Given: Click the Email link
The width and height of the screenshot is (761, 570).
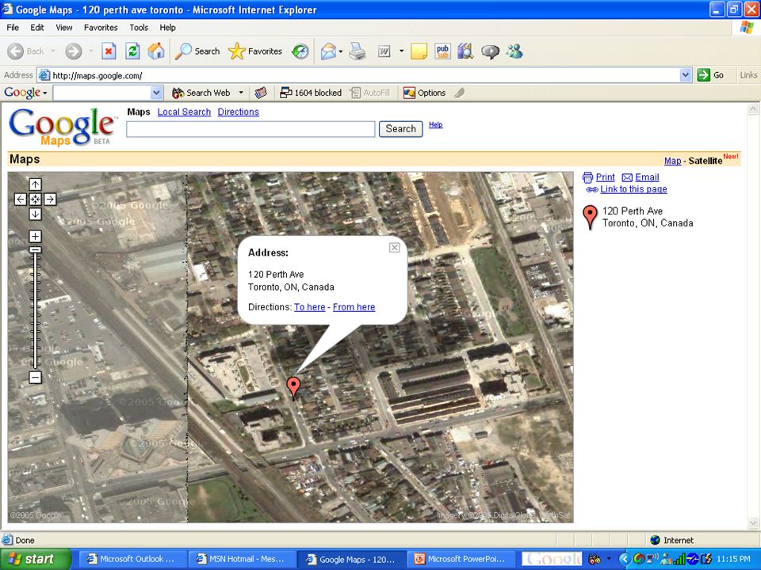Looking at the screenshot, I should pyautogui.click(x=647, y=177).
